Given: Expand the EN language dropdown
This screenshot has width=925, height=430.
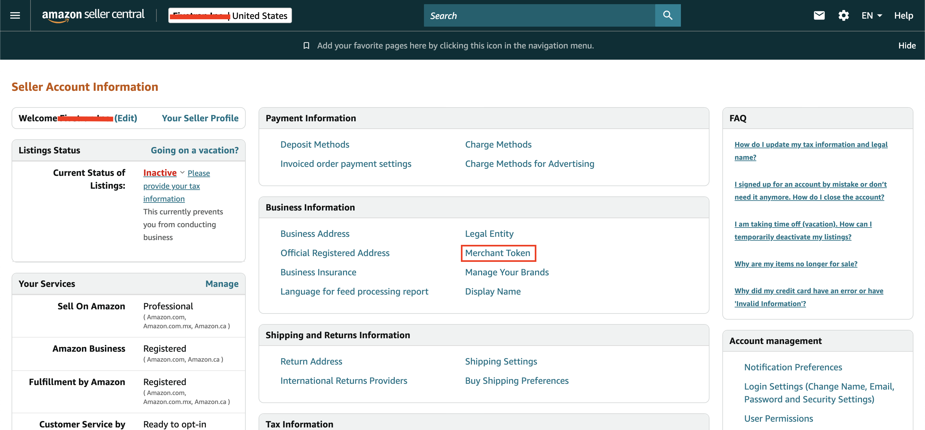Looking at the screenshot, I should click(871, 15).
